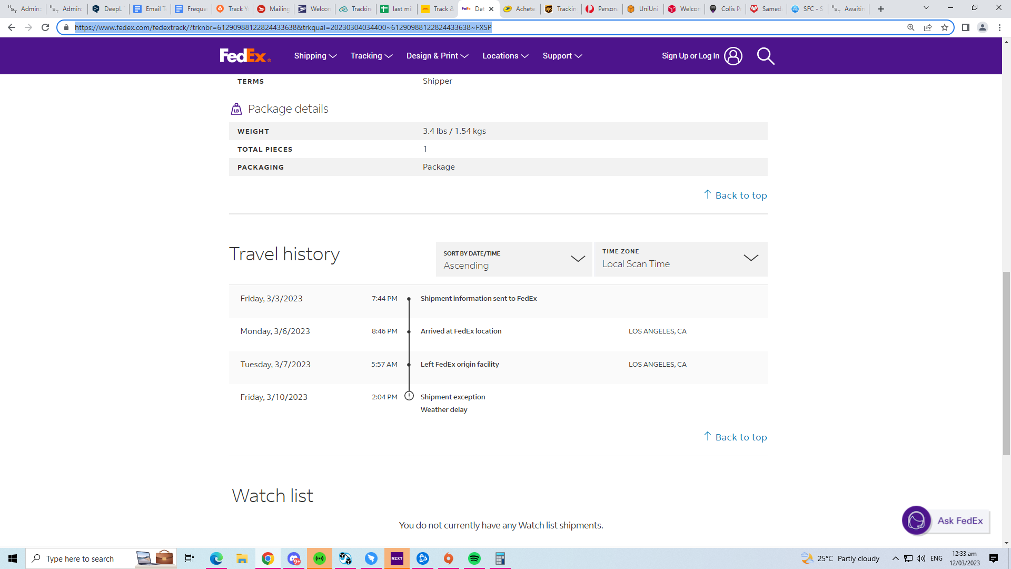Click the share this page icon

pos(928,27)
